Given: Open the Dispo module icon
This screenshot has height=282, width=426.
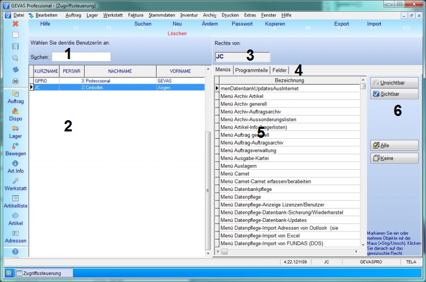Looking at the screenshot, I should tap(15, 115).
